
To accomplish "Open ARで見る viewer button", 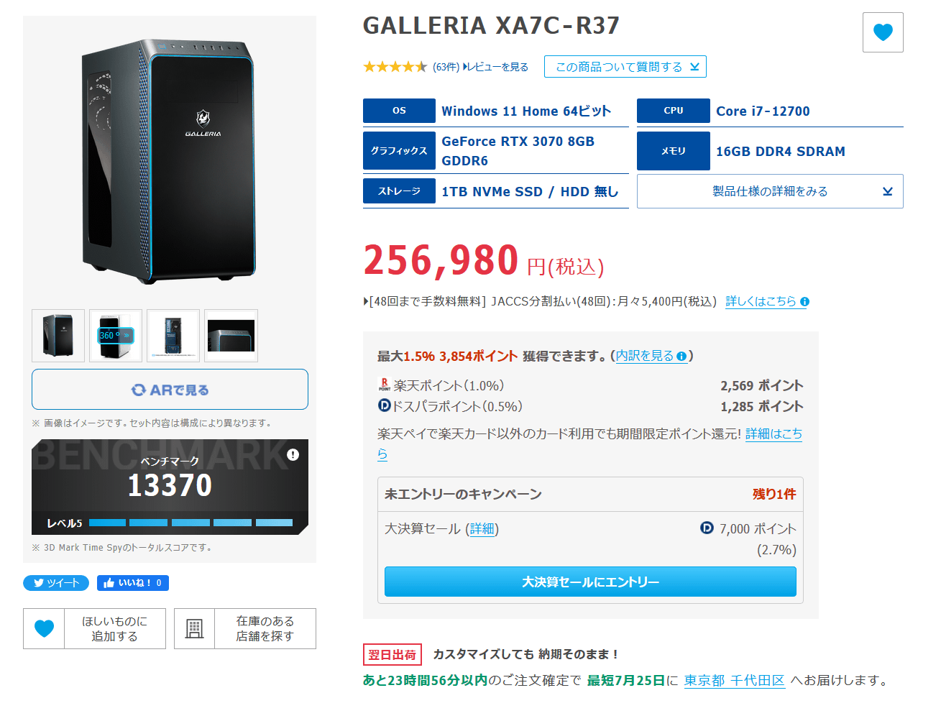I will [x=170, y=390].
